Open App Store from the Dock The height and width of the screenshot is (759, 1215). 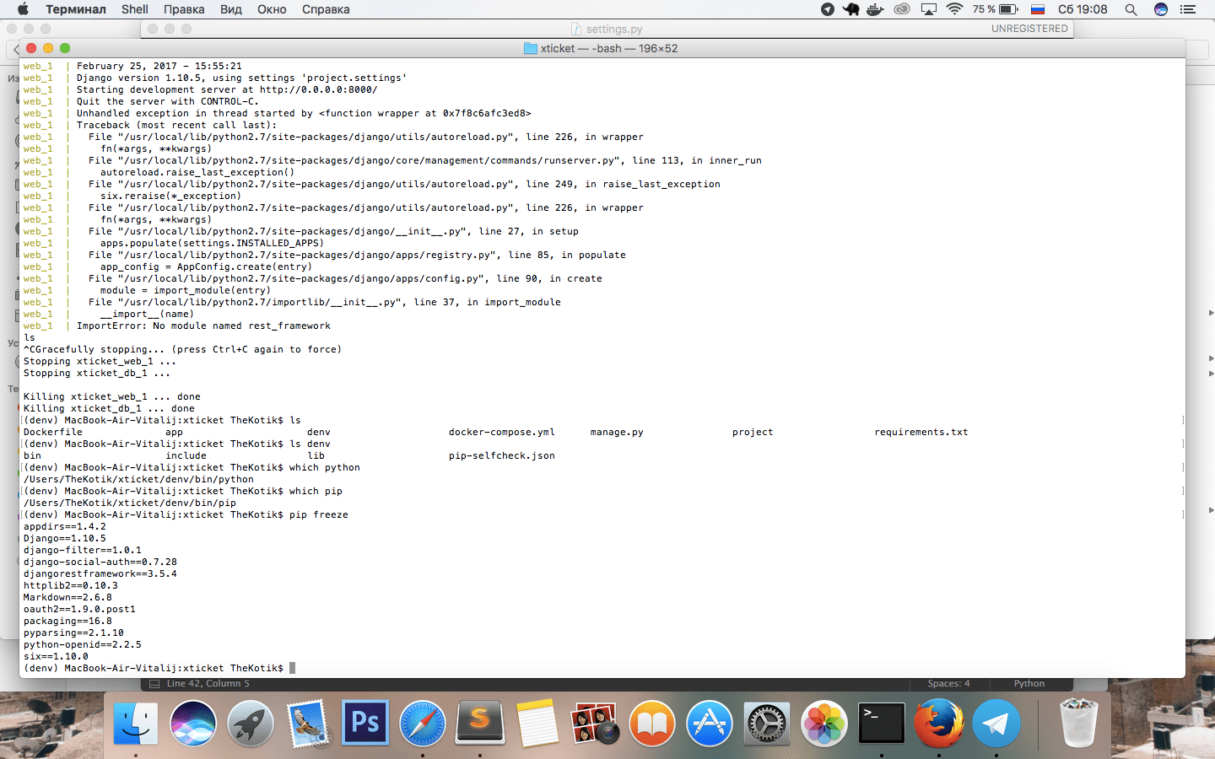click(710, 724)
